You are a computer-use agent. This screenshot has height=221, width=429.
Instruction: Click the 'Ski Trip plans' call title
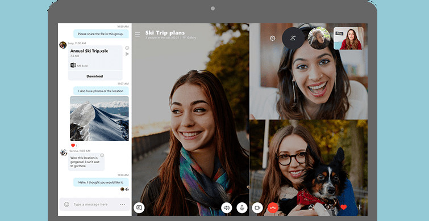pyautogui.click(x=165, y=33)
